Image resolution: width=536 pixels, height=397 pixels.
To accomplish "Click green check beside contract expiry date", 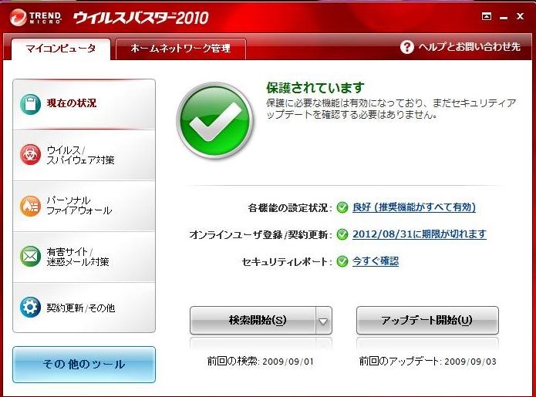I will point(342,234).
